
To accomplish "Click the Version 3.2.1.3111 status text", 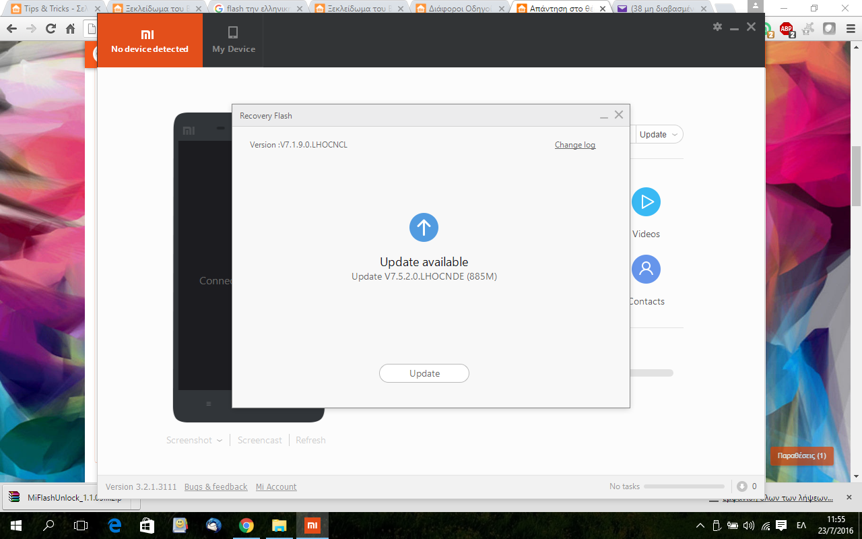I will [x=141, y=486].
